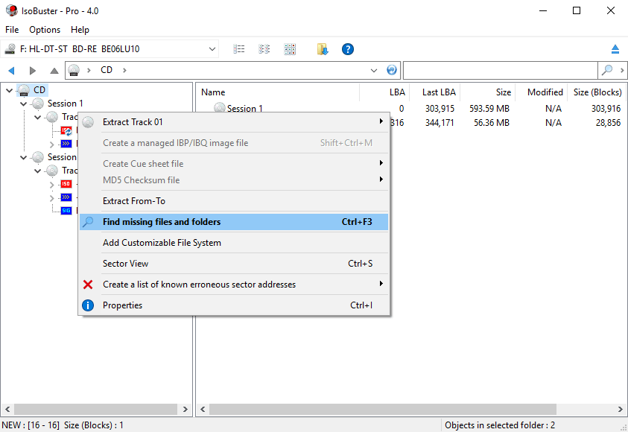The height and width of the screenshot is (432, 628).
Task: Open Extract Track 01 submenu
Action: (234, 122)
